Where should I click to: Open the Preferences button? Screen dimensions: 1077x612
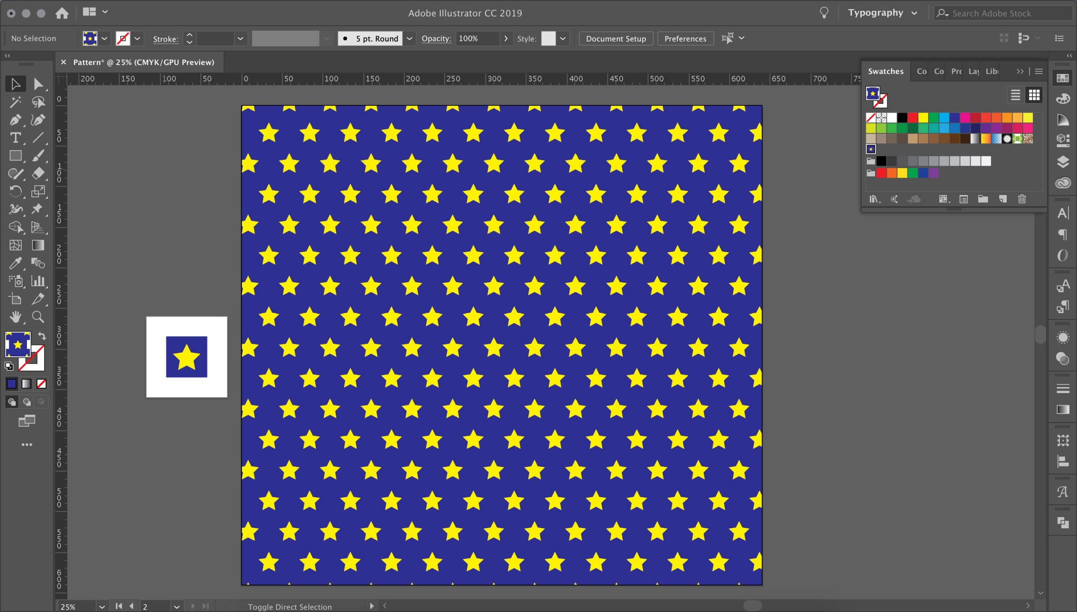click(x=685, y=39)
